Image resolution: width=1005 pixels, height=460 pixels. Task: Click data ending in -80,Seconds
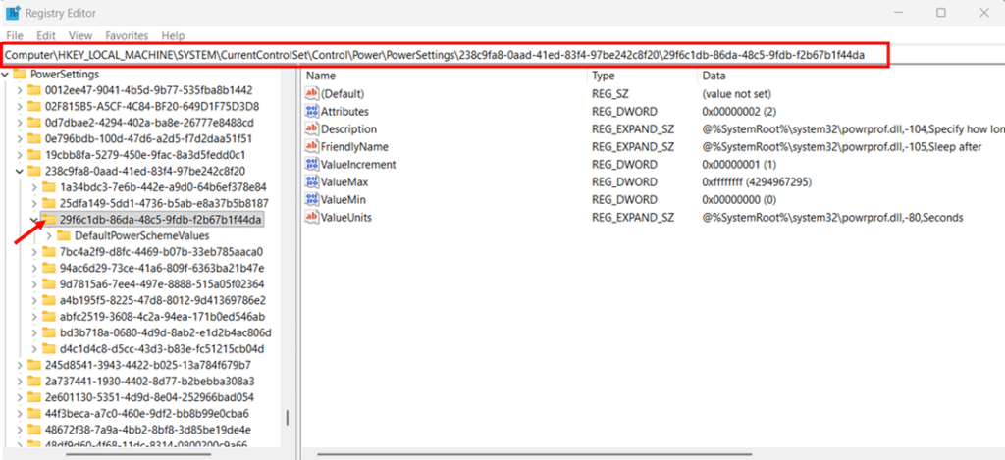tap(832, 217)
